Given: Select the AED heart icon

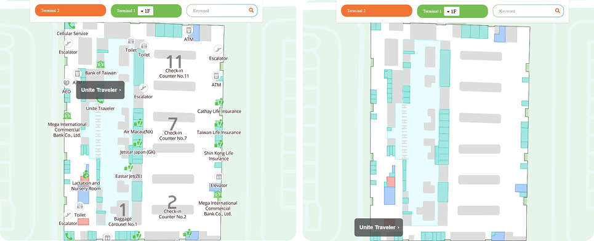Looking at the screenshot, I should click(x=66, y=82).
